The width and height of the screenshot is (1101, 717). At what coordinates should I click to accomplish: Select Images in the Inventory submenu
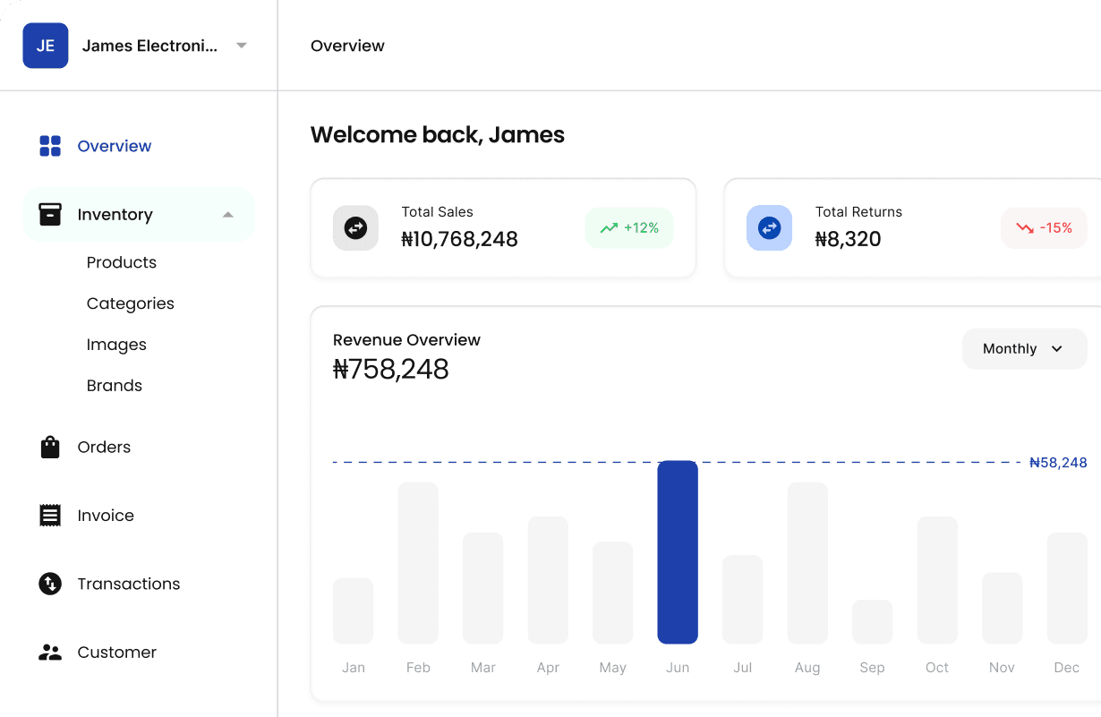coord(116,345)
